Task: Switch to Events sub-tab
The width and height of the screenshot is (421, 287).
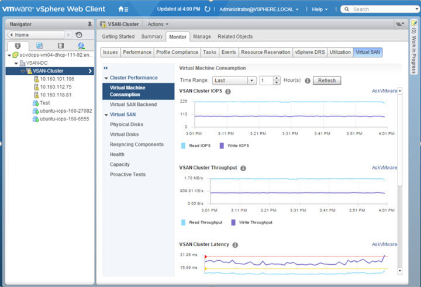Action: 229,52
